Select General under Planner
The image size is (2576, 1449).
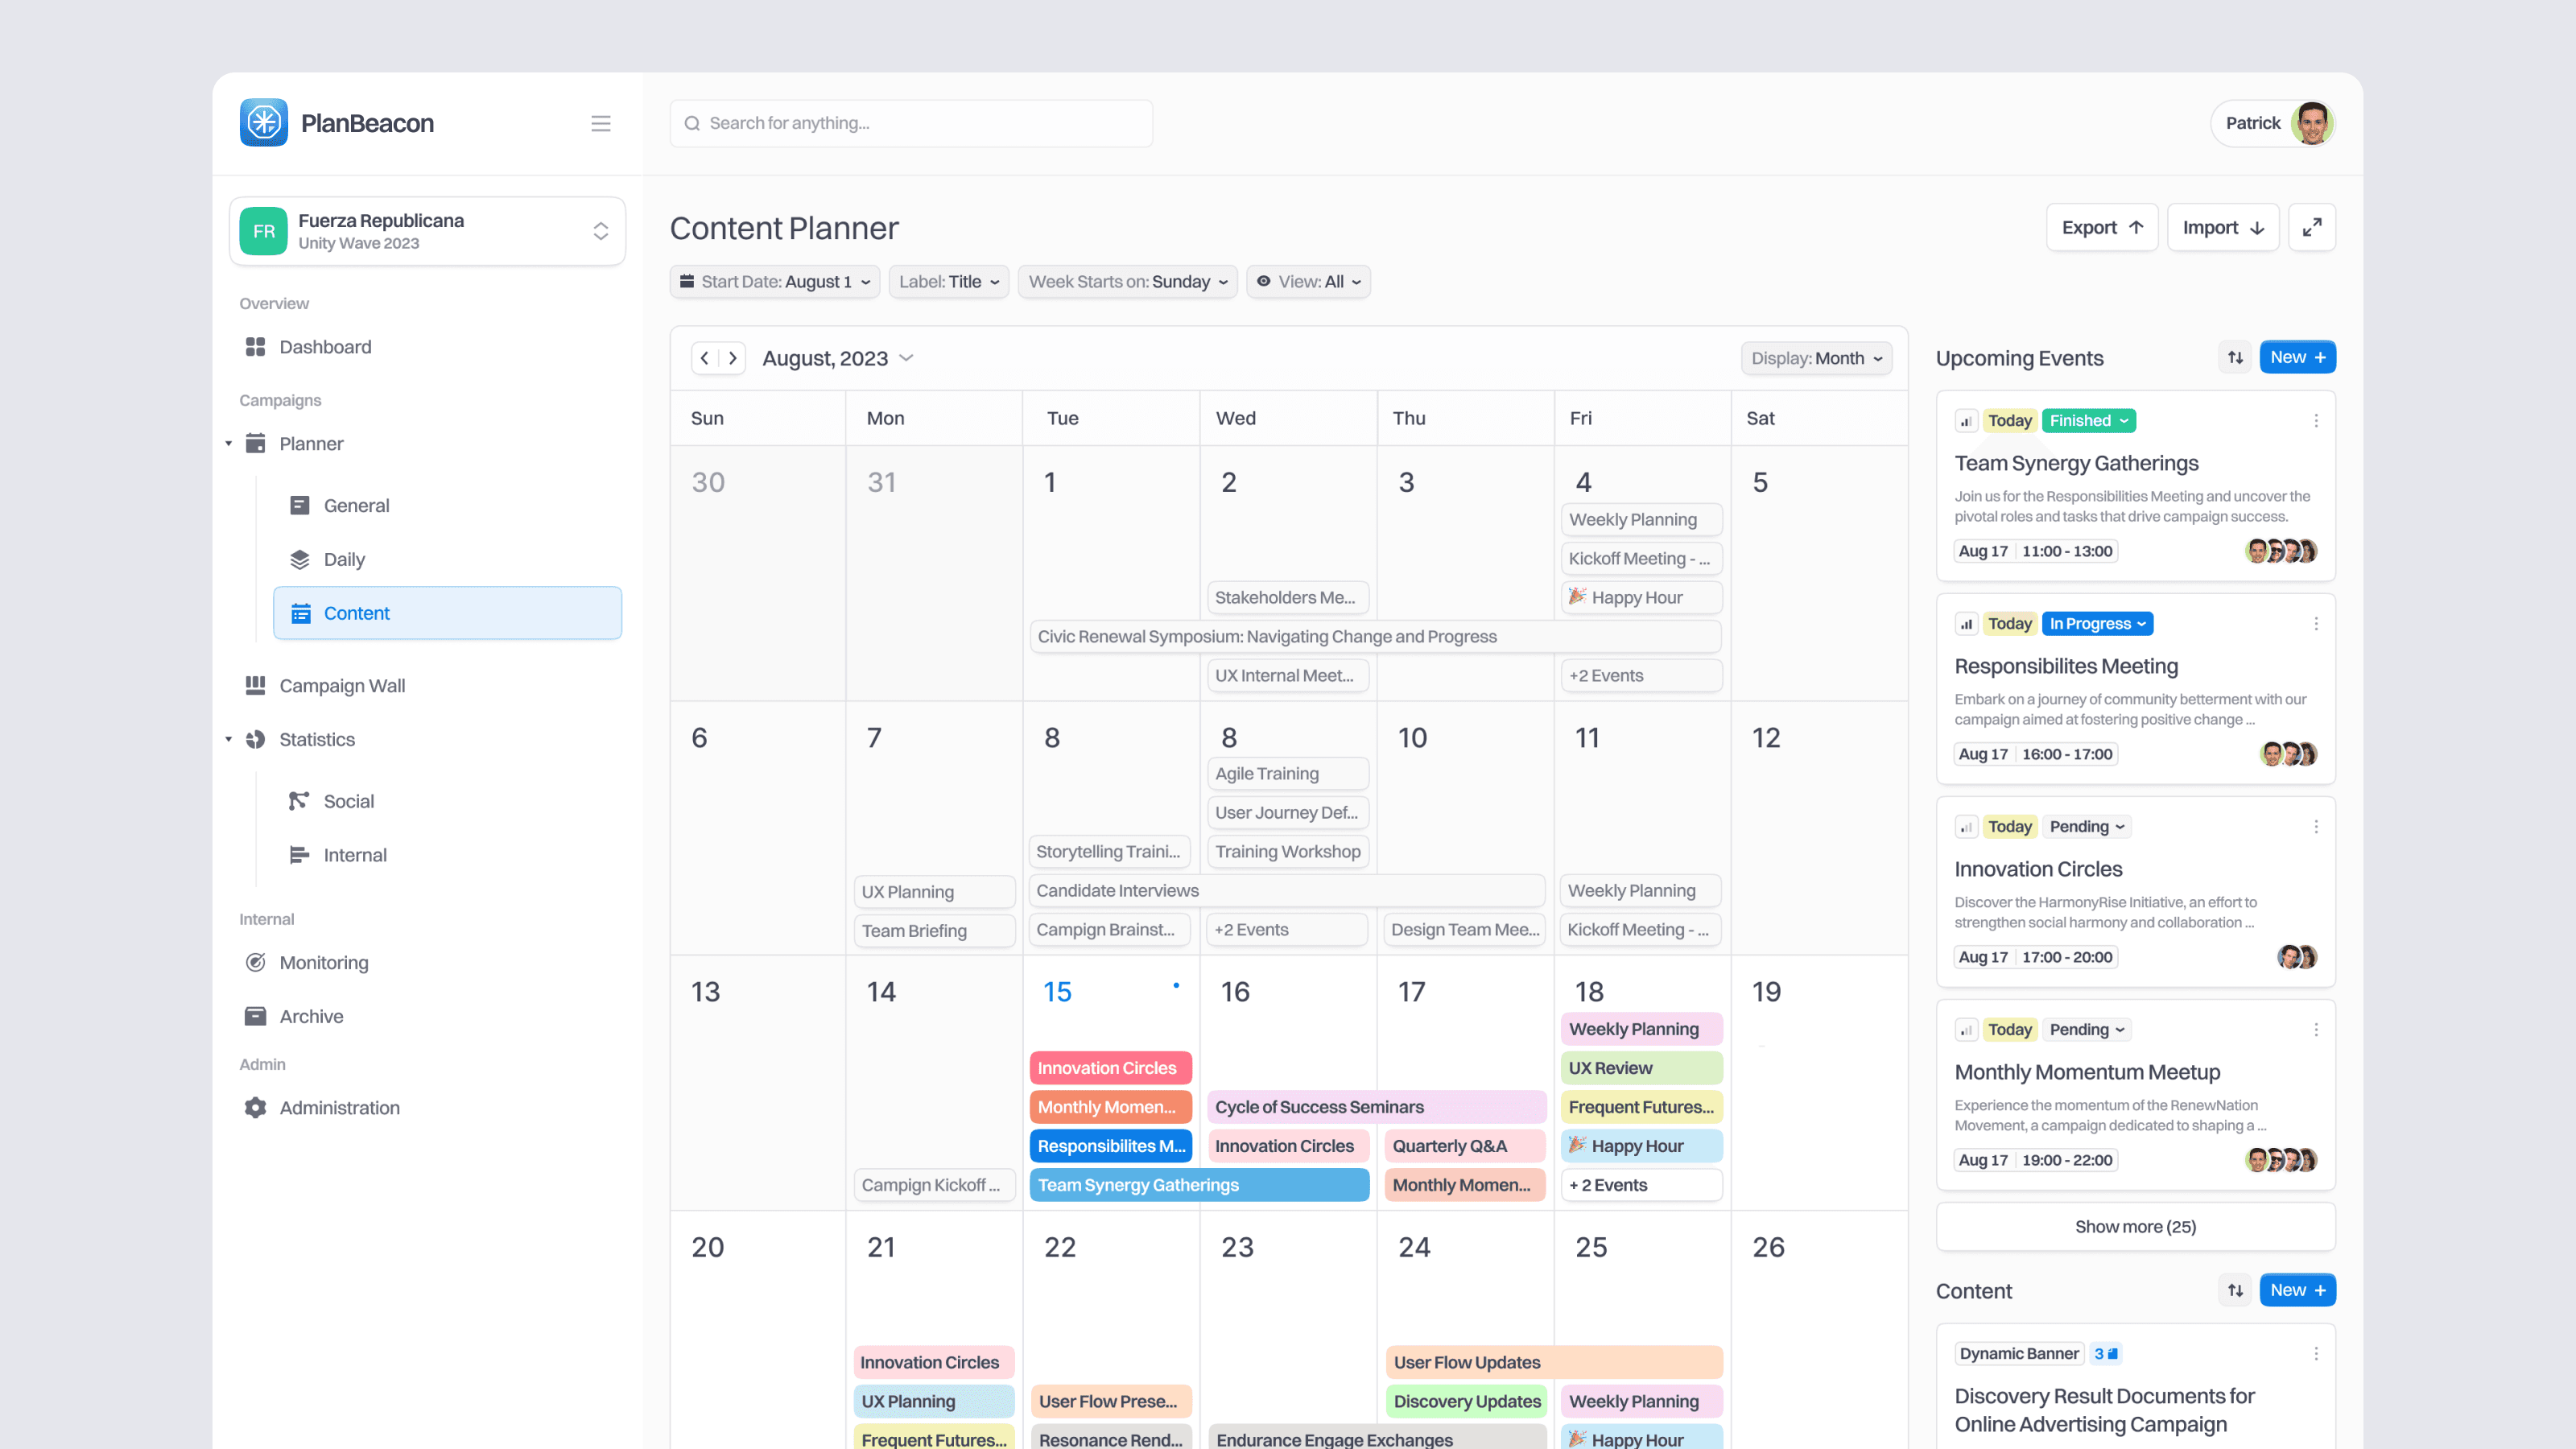pyautogui.click(x=356, y=505)
